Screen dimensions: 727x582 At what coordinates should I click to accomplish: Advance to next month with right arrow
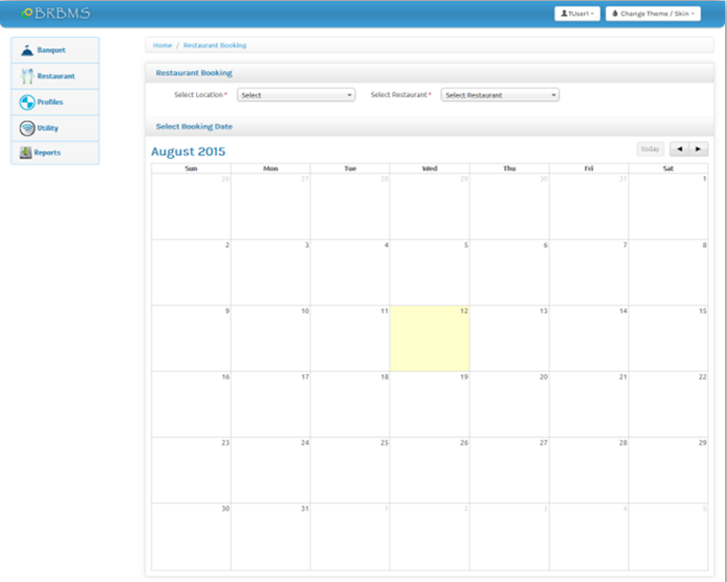[699, 149]
